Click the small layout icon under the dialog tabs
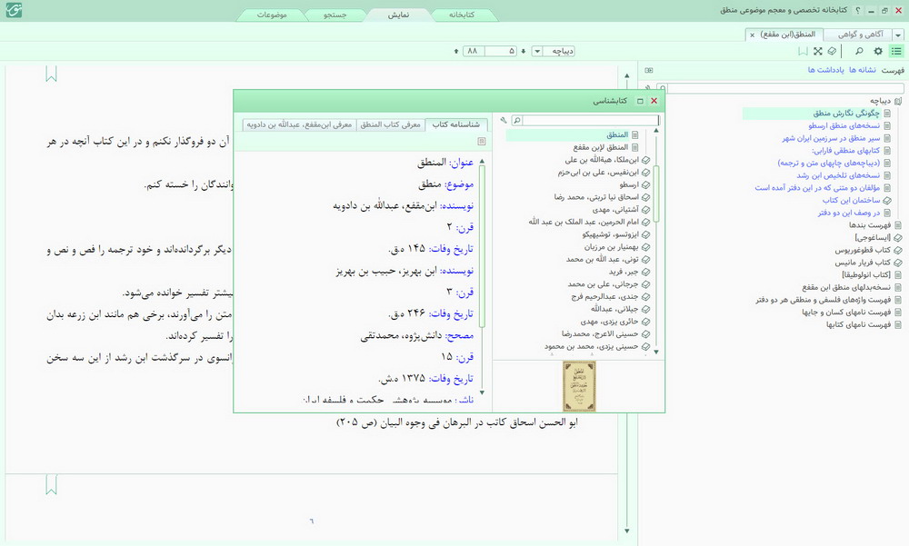Screen dimensions: 909x546 click(481, 141)
